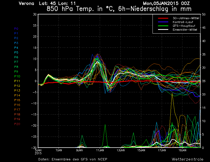The height and width of the screenshot is (162, 210).
Task: Select "Daten: Ensembles des GFS von NCEP" footer
Action: pos(73,159)
